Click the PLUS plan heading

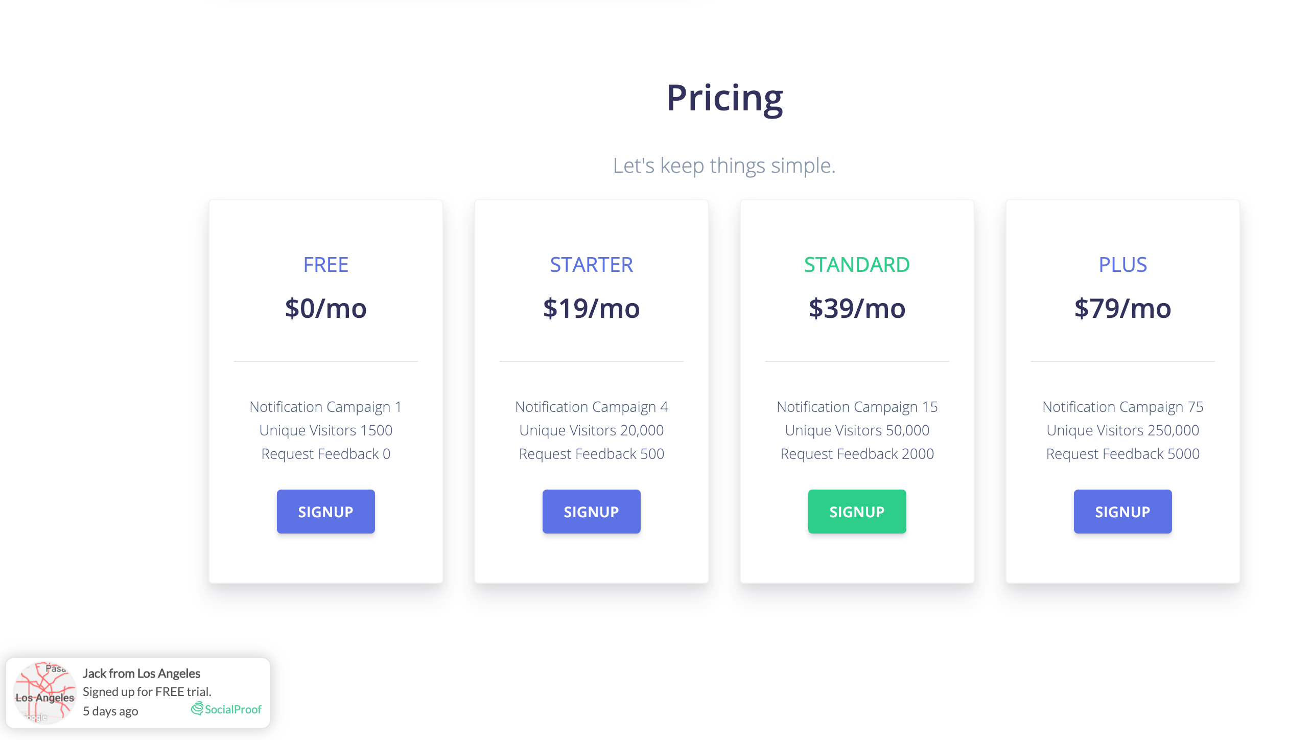[x=1122, y=265]
